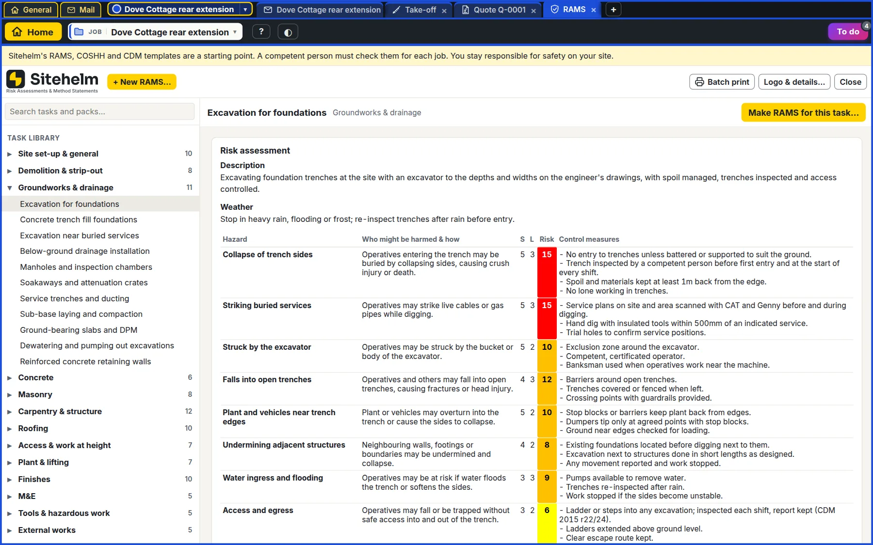Expand Plant & lifting category

(x=100, y=462)
